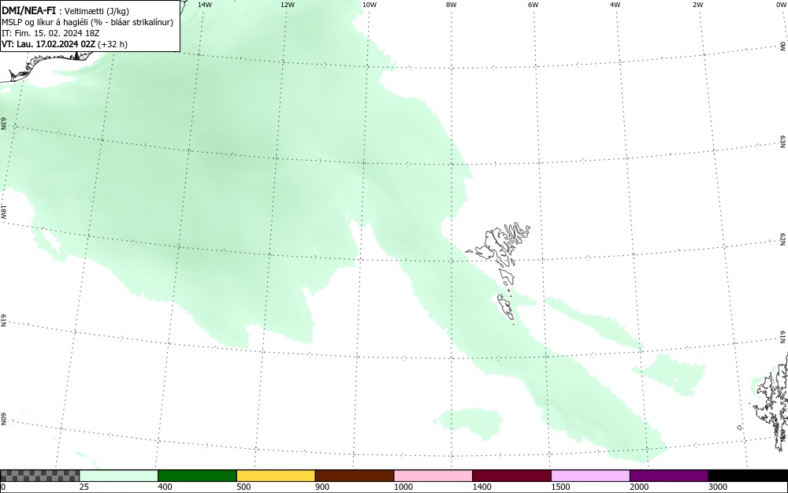Click the pink 1000–1400 legend swatch
This screenshot has width=788, height=493.
coord(433,476)
